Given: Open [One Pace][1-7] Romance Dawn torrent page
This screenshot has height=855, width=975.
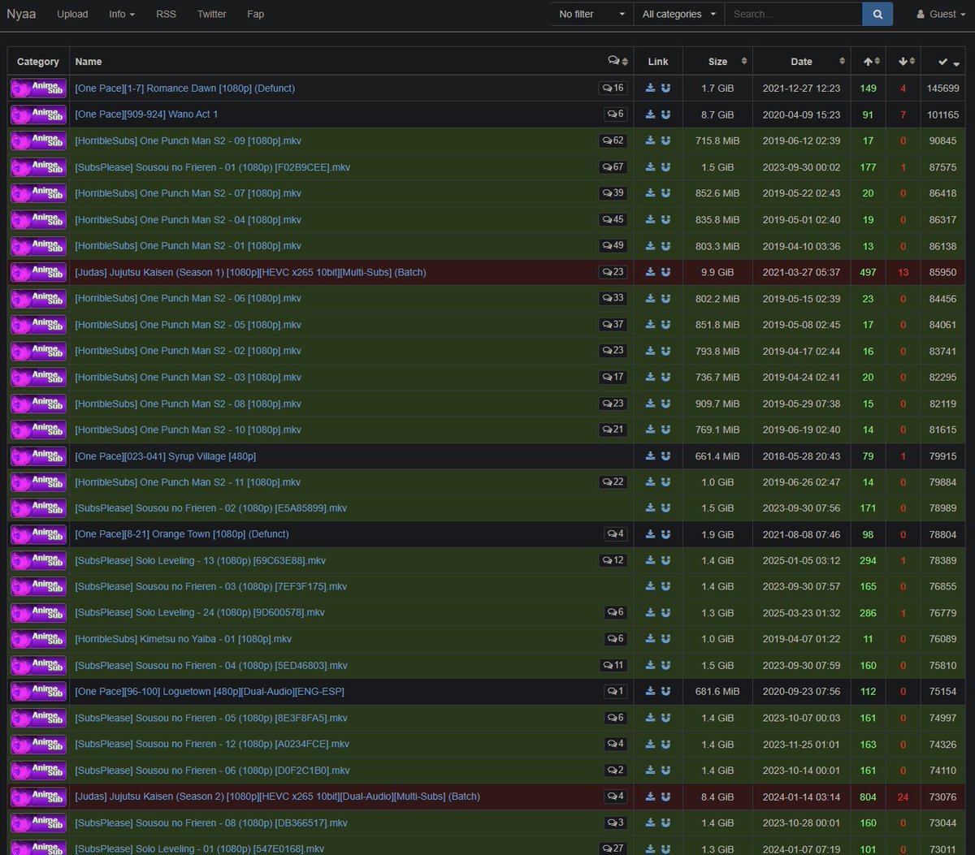Looking at the screenshot, I should 184,89.
